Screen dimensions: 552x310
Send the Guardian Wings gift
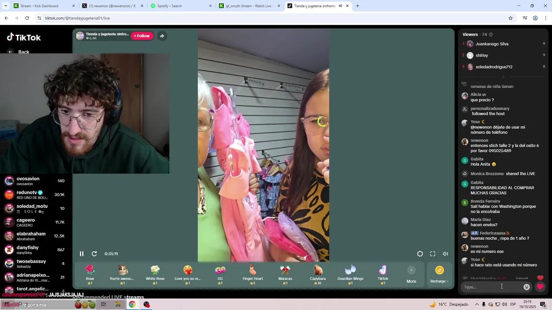[x=350, y=274]
